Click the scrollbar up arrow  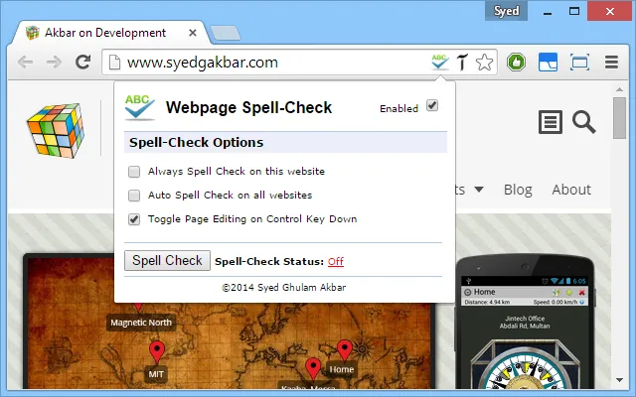[619, 89]
